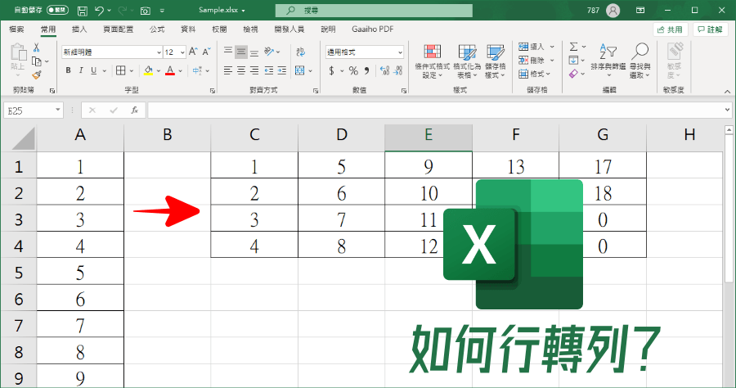Expand the formula bar chevron
736x388 pixels.
[x=727, y=111]
